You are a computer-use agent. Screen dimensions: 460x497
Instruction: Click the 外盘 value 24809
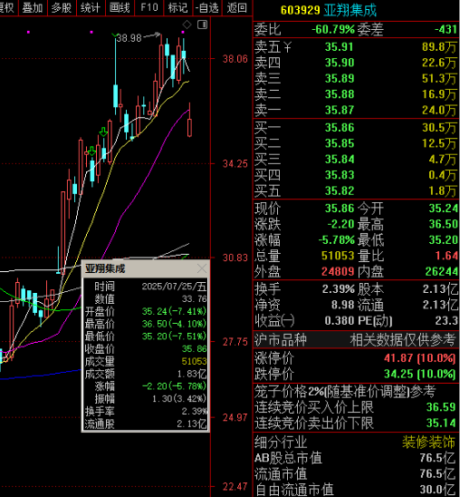point(338,272)
